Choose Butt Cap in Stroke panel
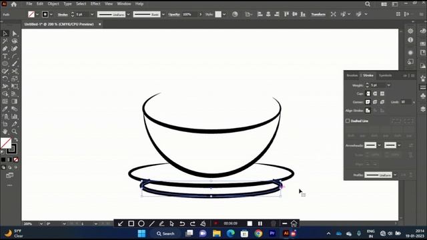 pyautogui.click(x=368, y=93)
